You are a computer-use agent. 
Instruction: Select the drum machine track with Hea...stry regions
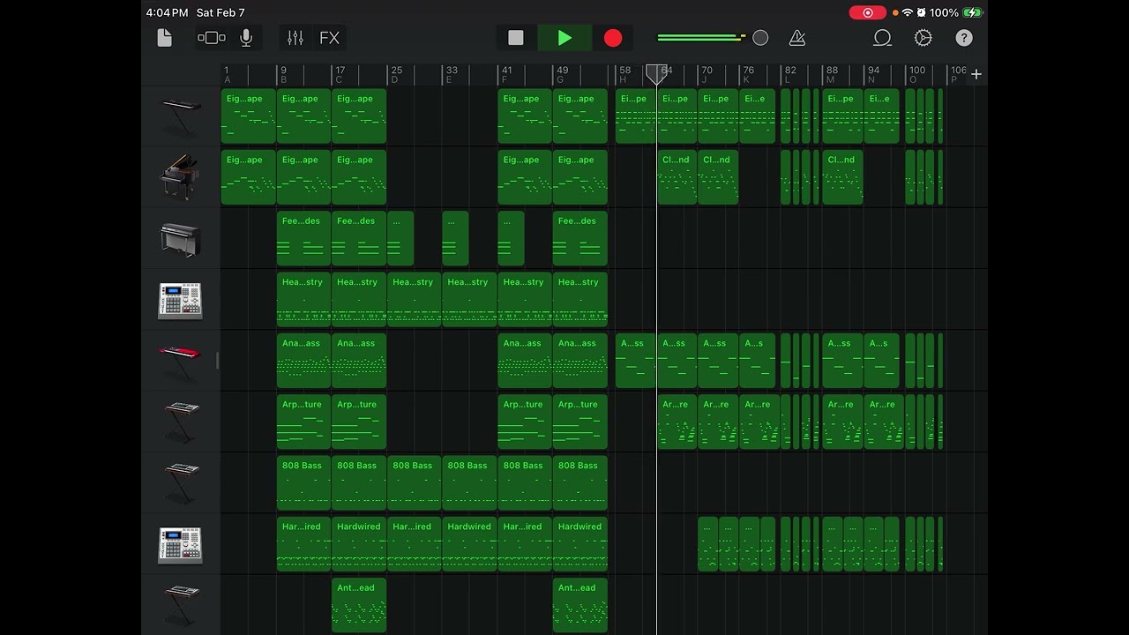[181, 300]
